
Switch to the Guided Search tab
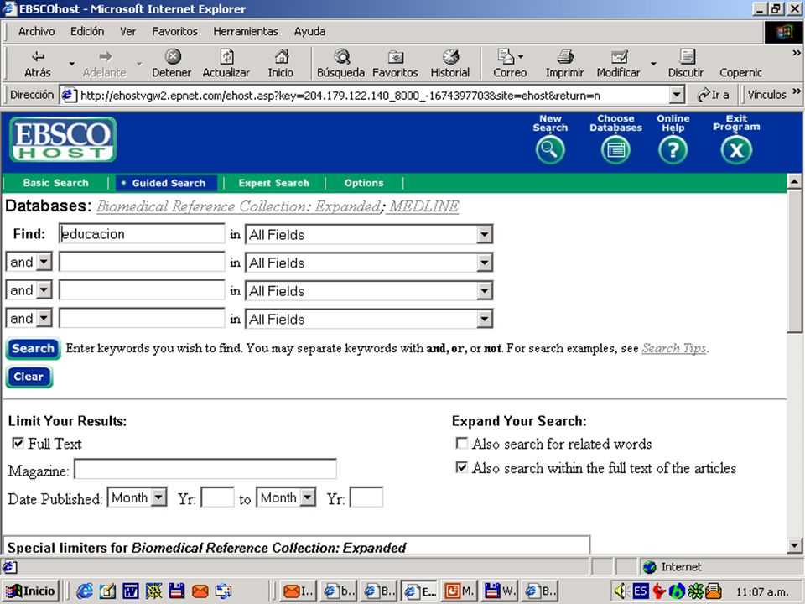168,183
